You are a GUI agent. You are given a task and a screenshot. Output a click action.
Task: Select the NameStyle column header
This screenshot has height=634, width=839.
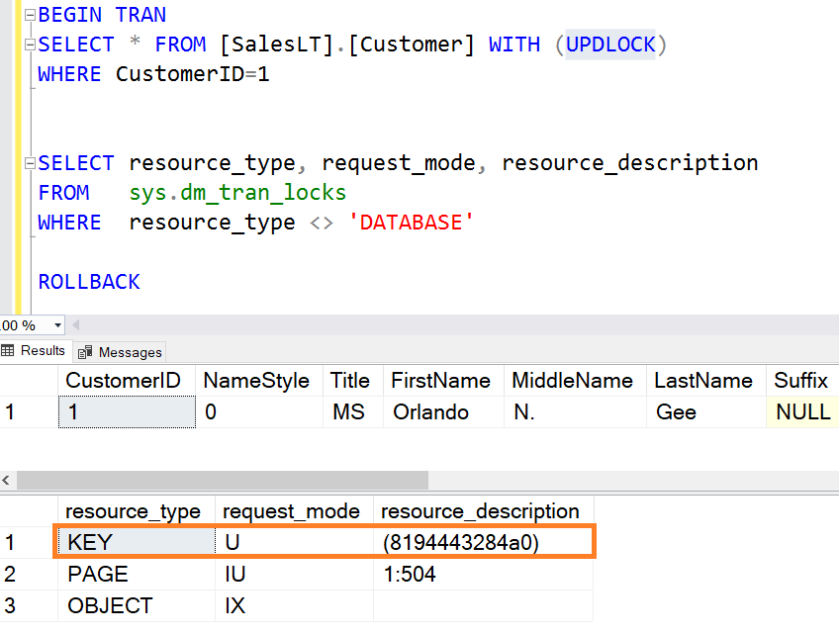pyautogui.click(x=259, y=381)
